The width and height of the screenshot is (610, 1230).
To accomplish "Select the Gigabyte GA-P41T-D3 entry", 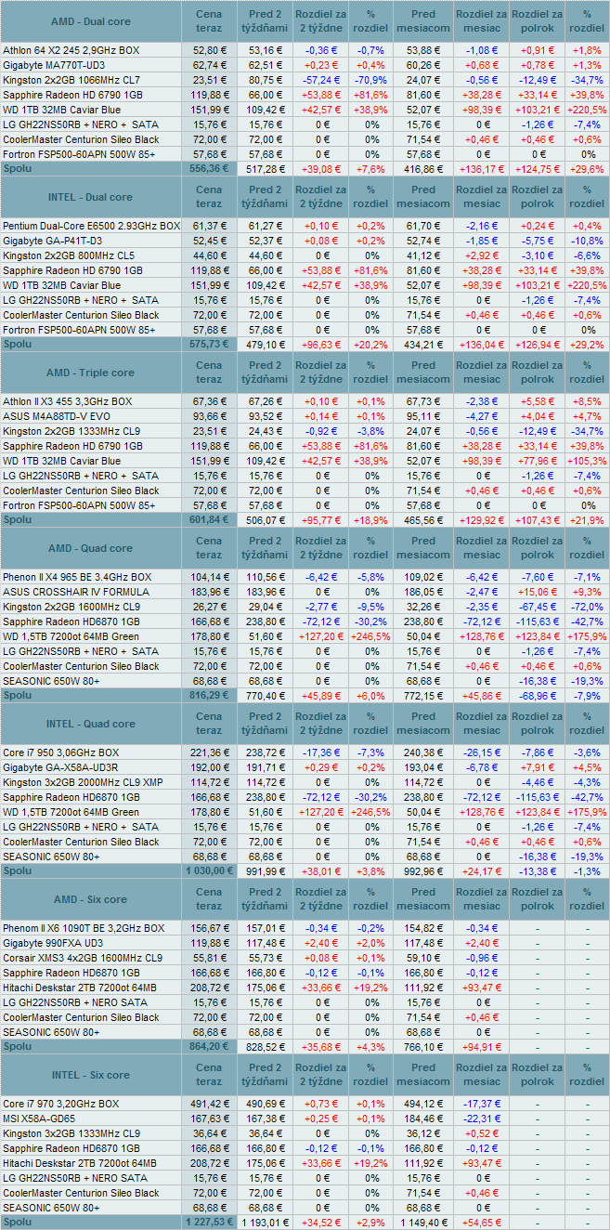I will coord(52,241).
